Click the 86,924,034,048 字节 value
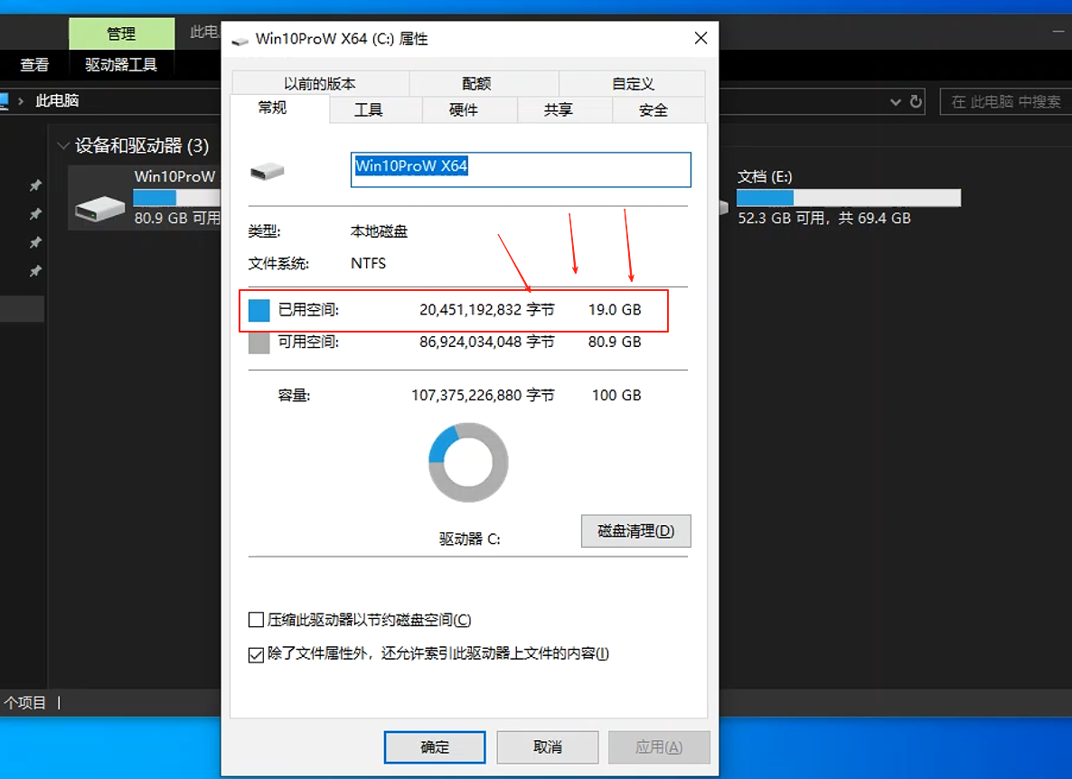The image size is (1072, 779). (487, 342)
